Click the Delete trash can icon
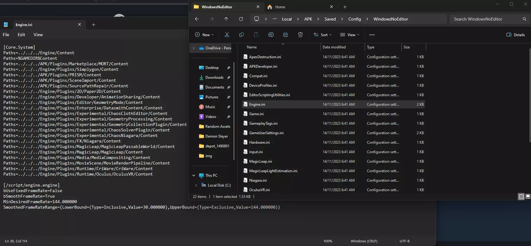 (300, 35)
